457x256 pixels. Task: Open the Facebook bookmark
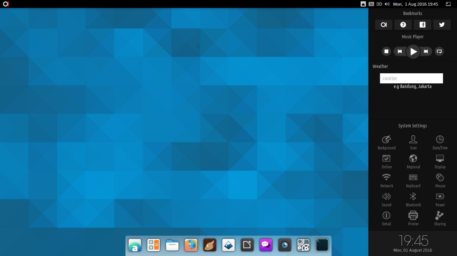[x=422, y=25]
